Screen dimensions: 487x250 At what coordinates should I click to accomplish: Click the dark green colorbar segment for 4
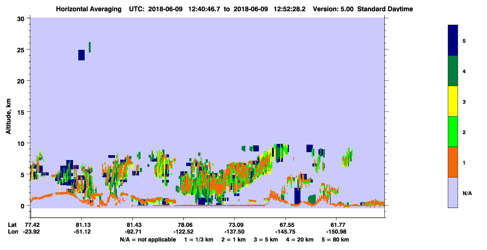pyautogui.click(x=453, y=71)
